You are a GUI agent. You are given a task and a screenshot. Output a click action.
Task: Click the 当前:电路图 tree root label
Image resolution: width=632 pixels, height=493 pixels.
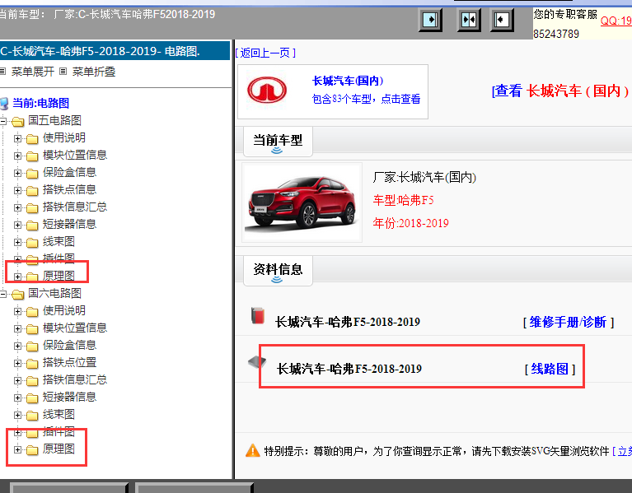(x=40, y=103)
